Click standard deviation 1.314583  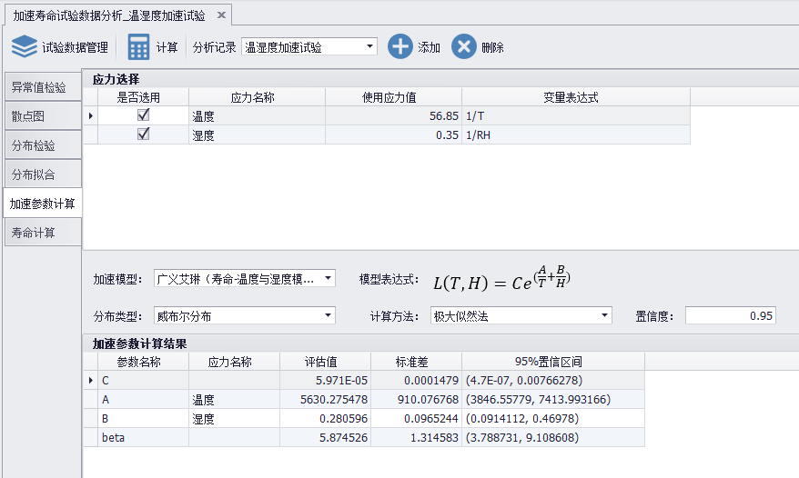(x=416, y=437)
